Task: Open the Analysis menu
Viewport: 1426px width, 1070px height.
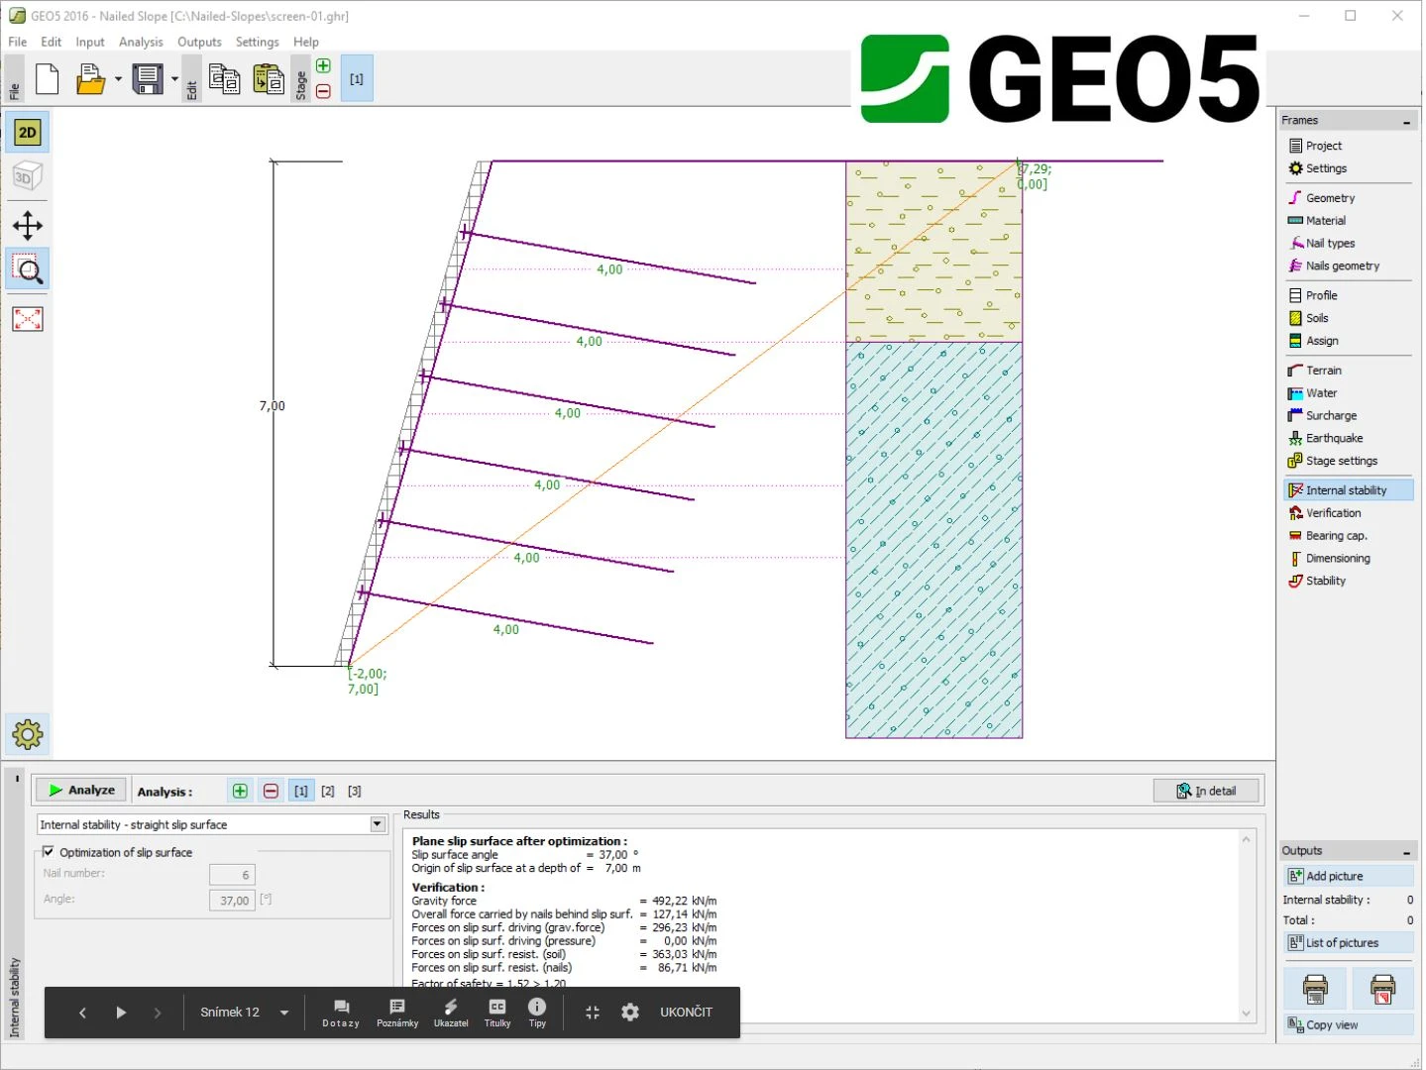Action: point(141,42)
